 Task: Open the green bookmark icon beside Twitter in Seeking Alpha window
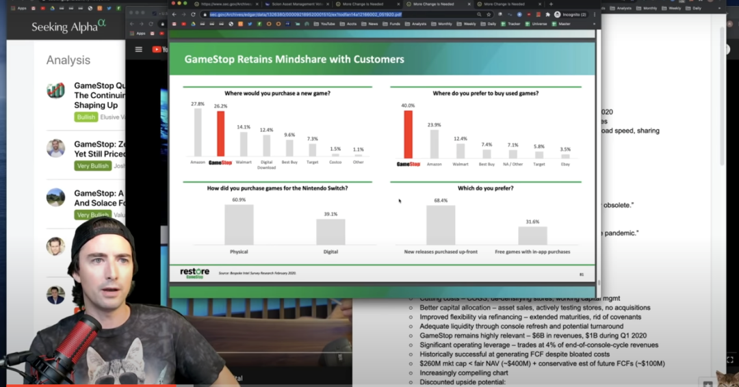point(118,8)
